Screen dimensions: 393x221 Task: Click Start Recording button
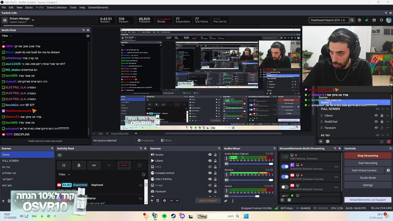[368, 163]
